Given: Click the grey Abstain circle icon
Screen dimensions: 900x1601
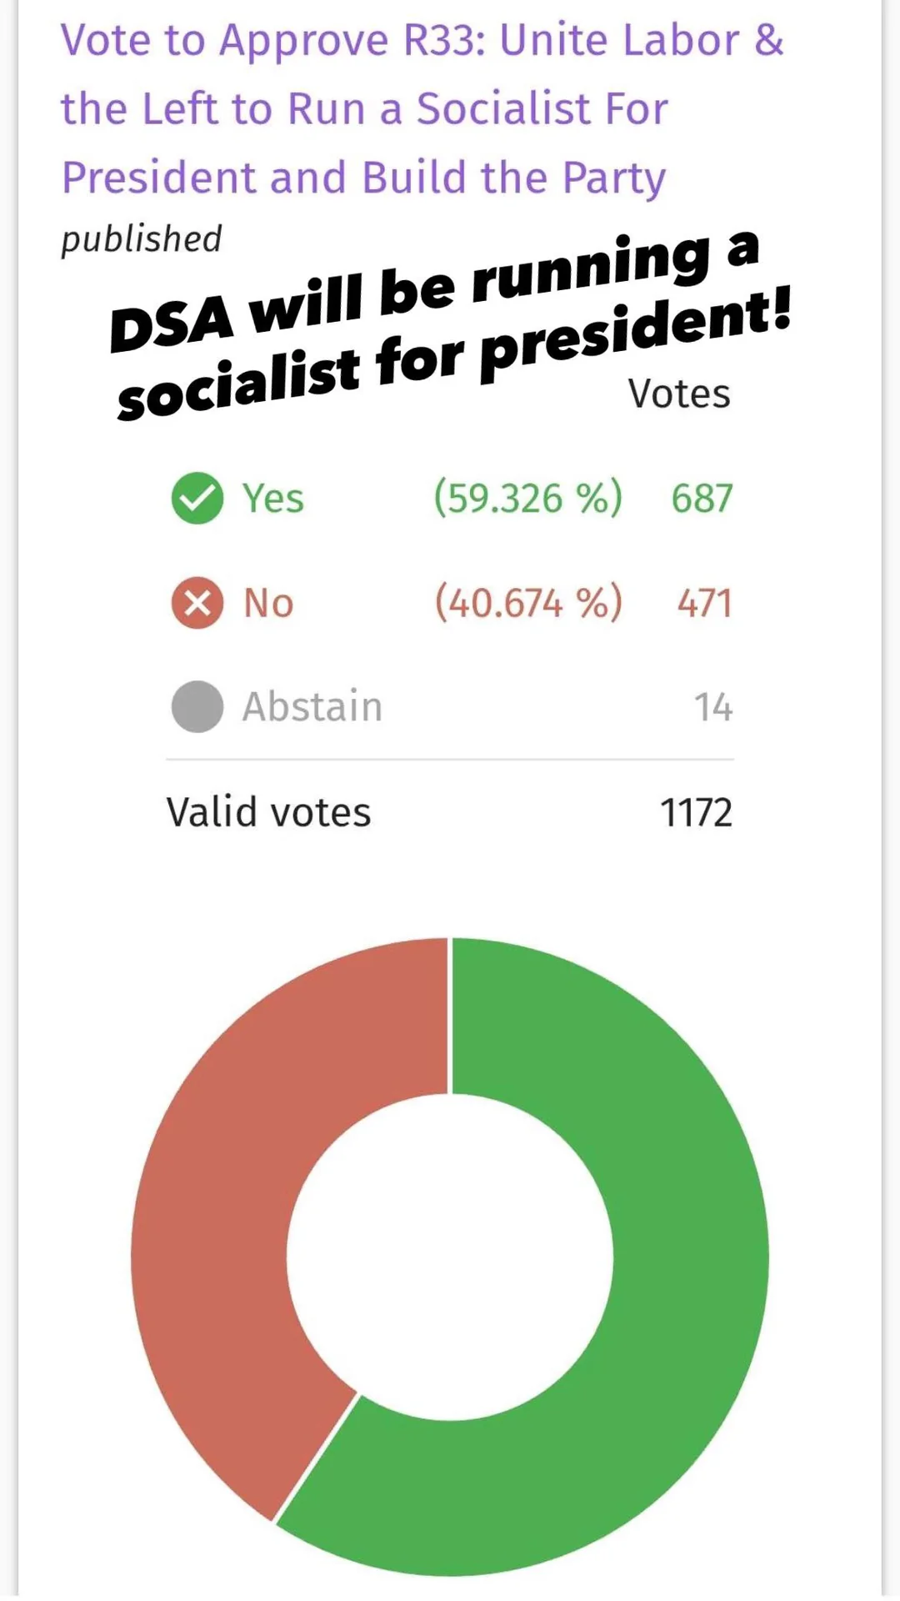Looking at the screenshot, I should coord(197,706).
